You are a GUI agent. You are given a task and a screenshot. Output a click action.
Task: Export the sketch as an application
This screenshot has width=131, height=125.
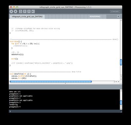tap(33, 11)
